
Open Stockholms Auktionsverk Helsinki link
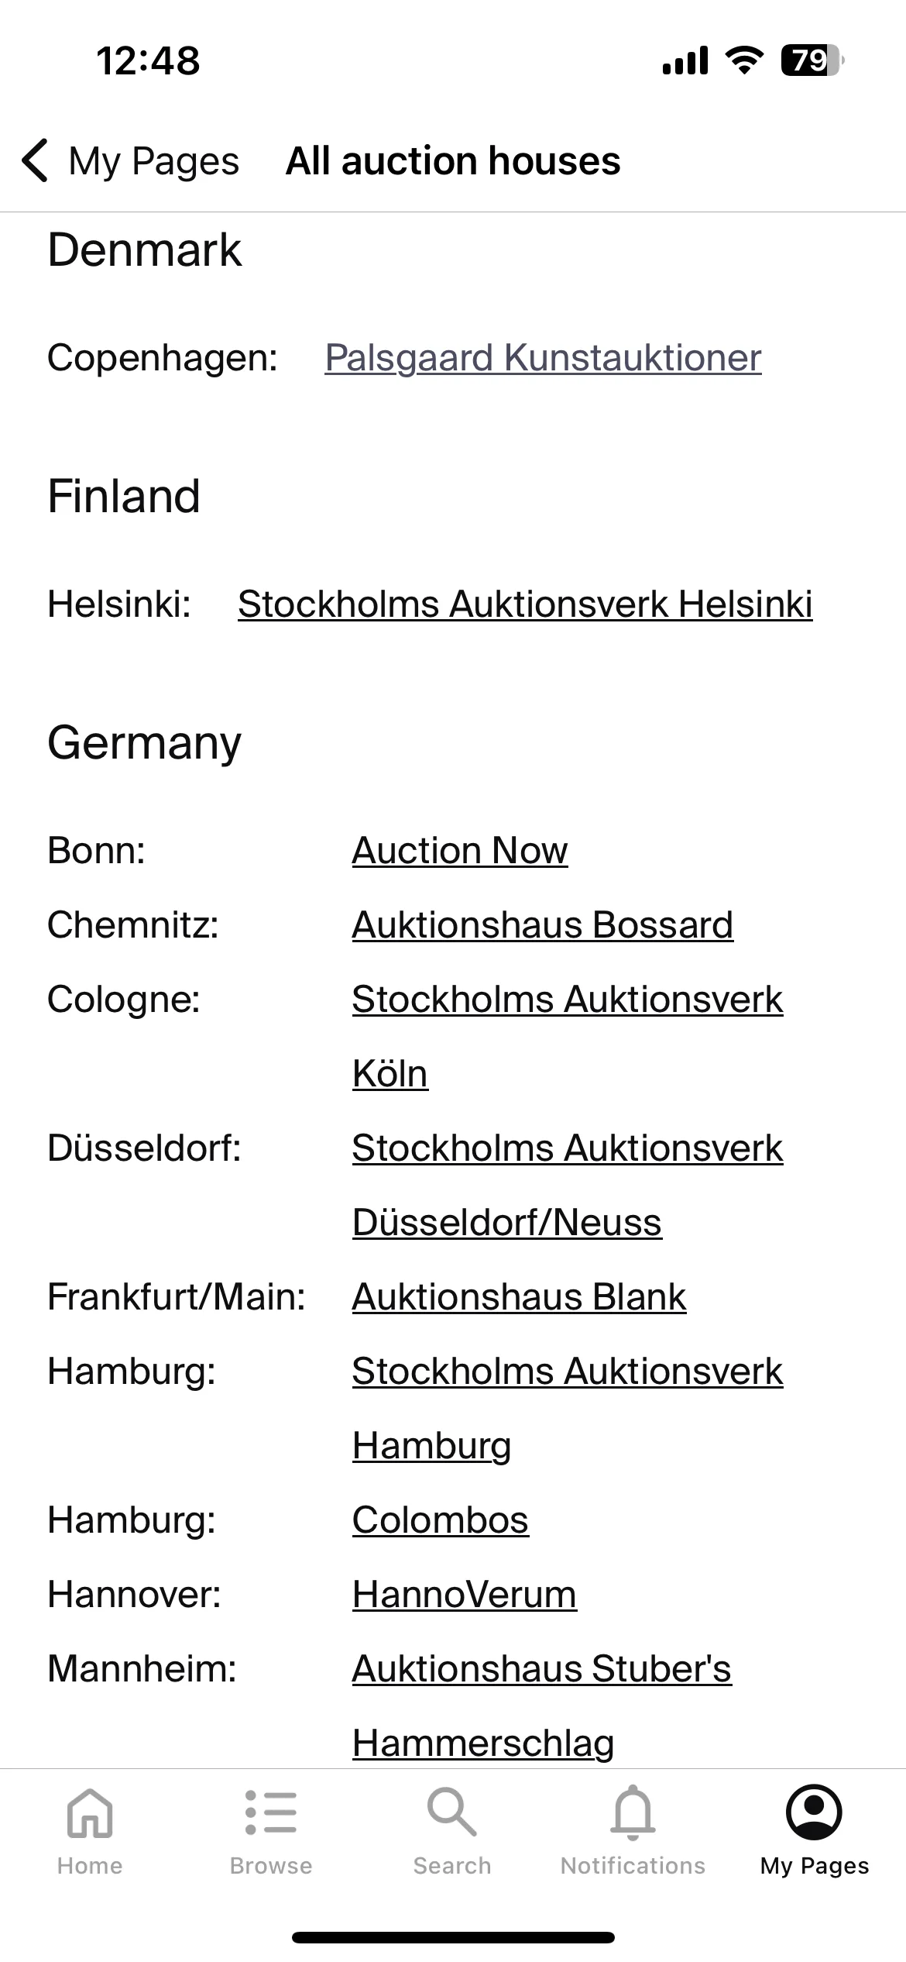pos(525,604)
